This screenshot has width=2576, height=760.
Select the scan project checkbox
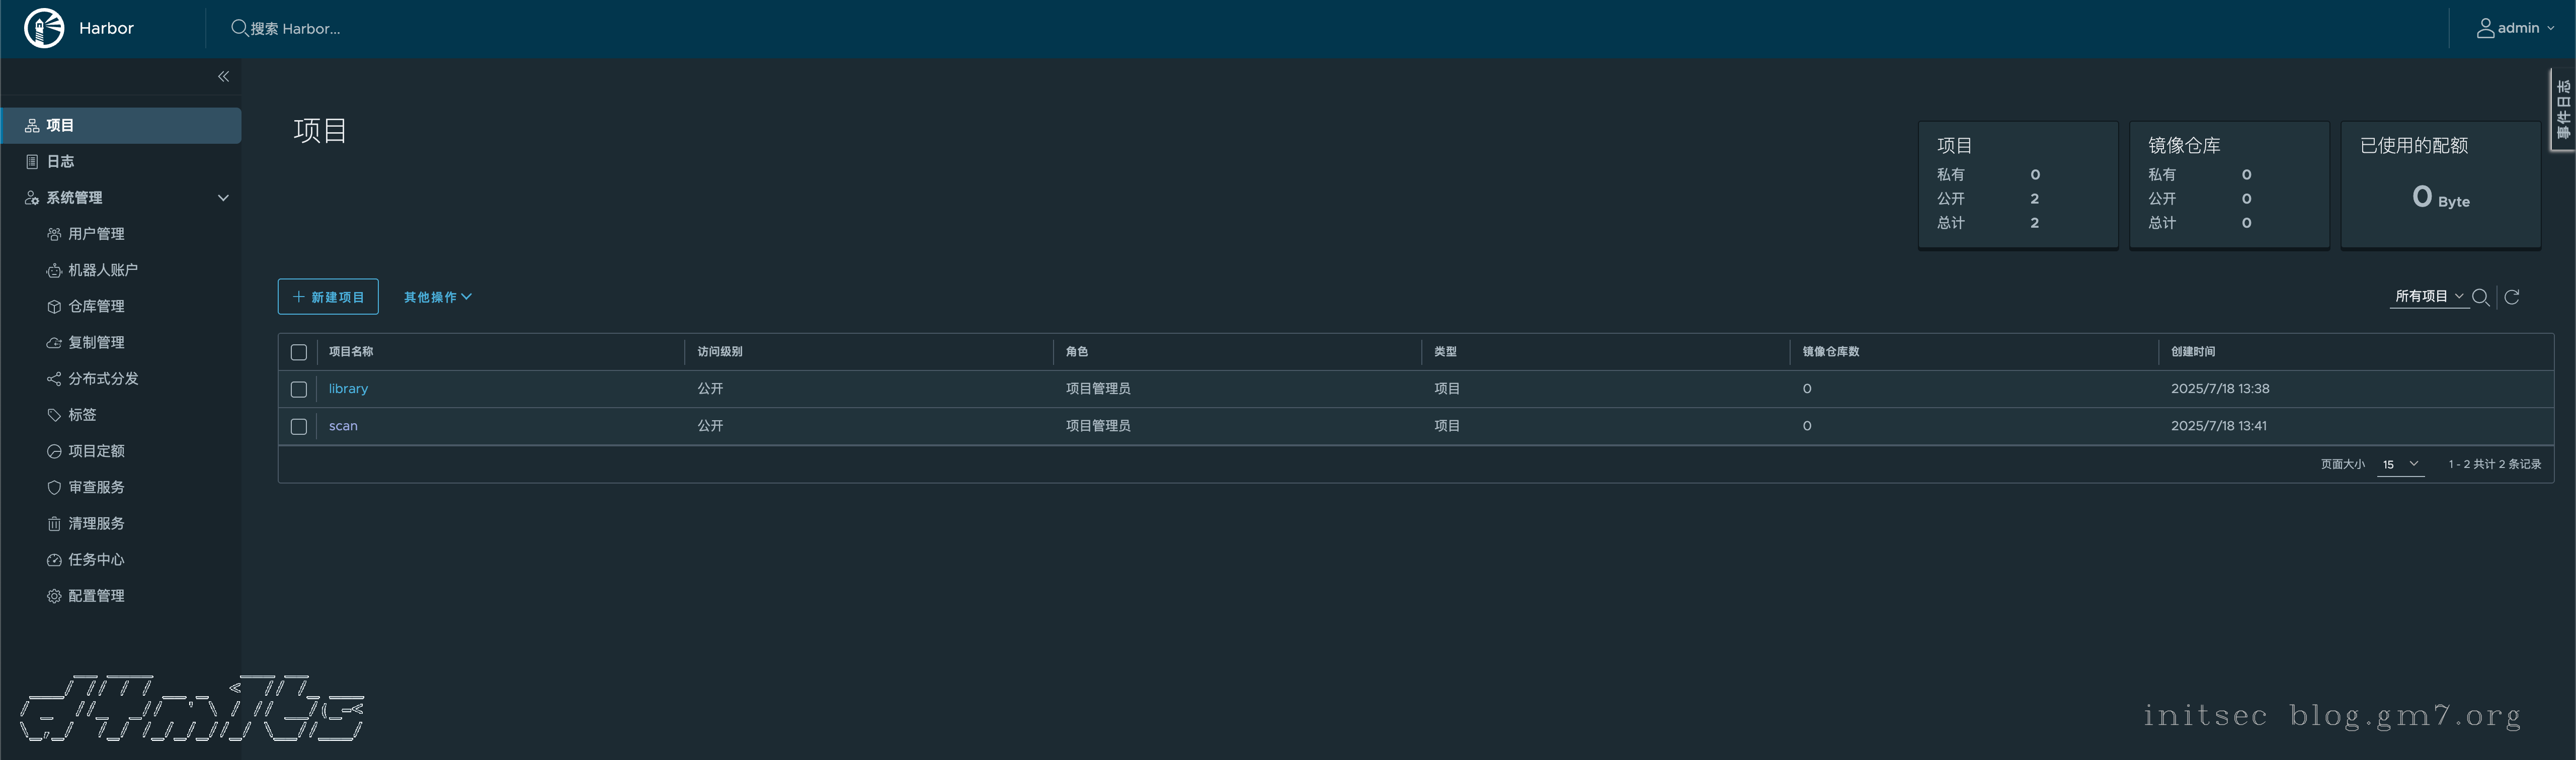[298, 426]
